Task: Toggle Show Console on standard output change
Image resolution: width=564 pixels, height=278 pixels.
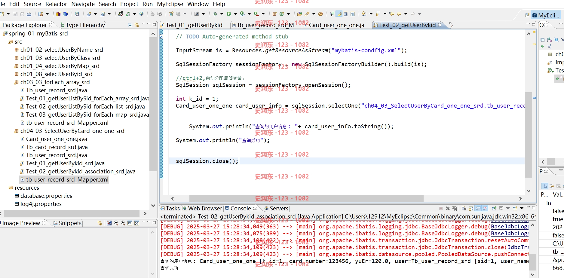Action: pos(478,208)
